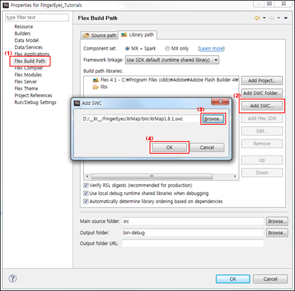The image size is (295, 291).
Task: Select Flex Applications in the properties tree
Action: tap(32, 54)
